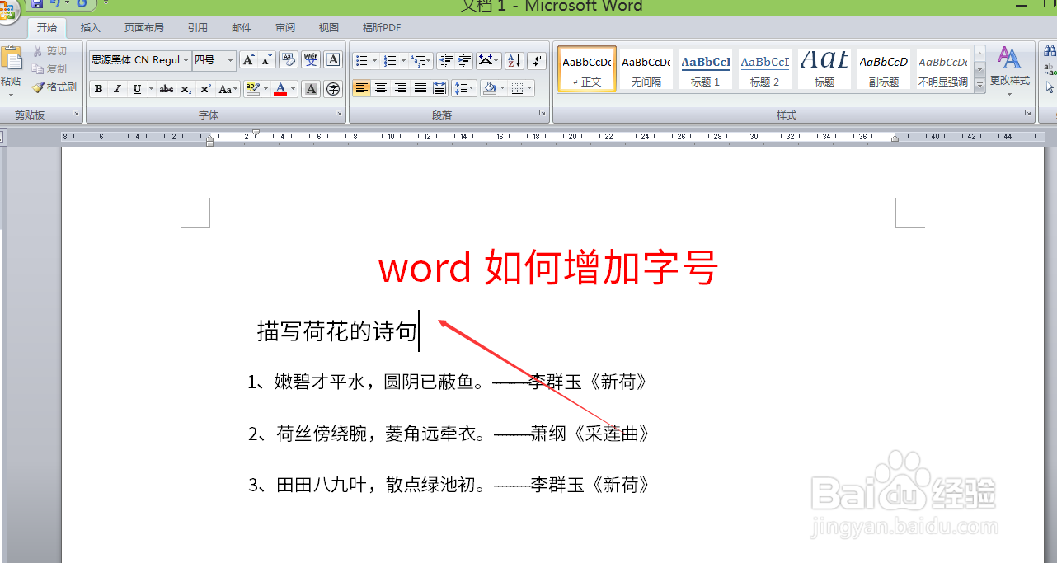Viewport: 1057px width, 563px height.
Task: Click the Sort A-Z icon
Action: [514, 60]
